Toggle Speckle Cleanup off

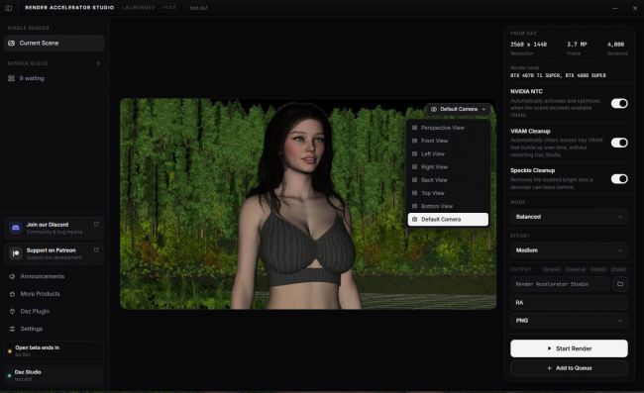coord(619,179)
